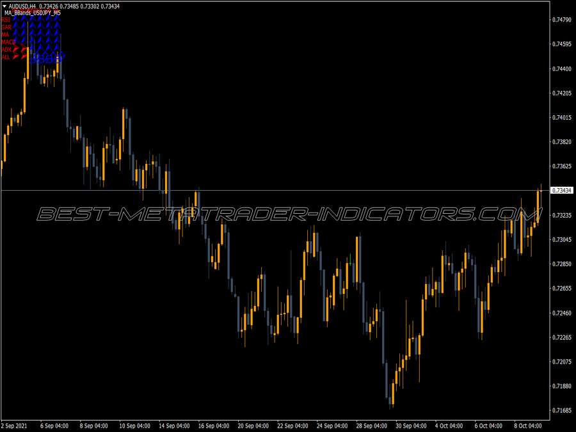Click the 0.73235 price scale label
Screen dimensions: 576x432
pos(562,215)
